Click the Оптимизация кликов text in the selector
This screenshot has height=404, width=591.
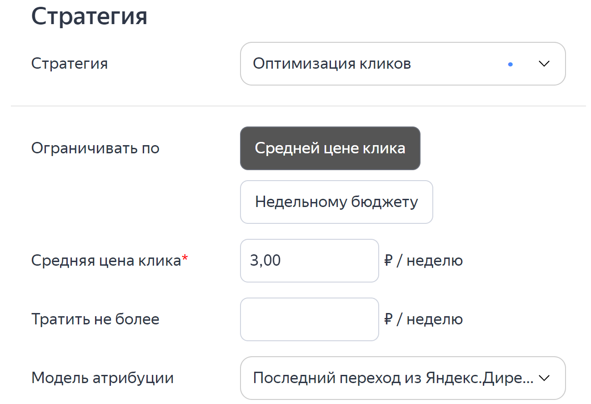tap(332, 64)
